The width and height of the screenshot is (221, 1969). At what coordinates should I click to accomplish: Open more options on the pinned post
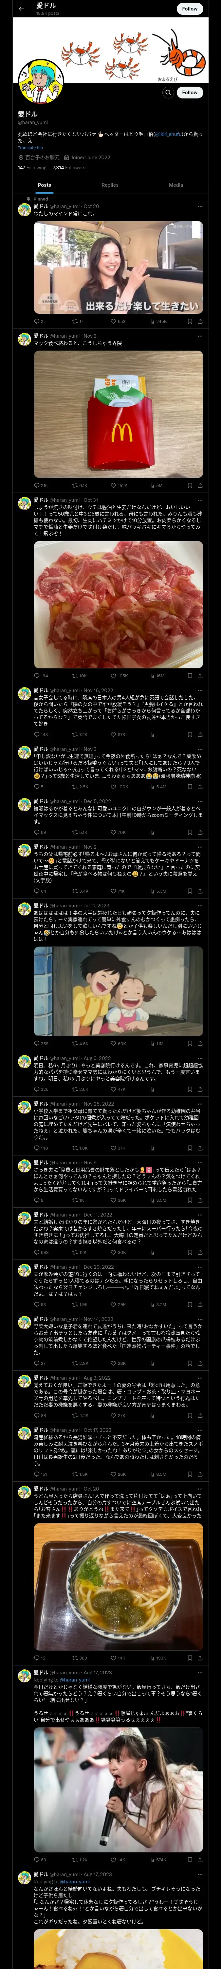200,206
